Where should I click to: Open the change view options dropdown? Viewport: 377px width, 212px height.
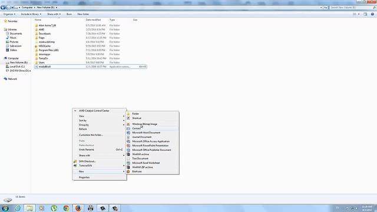[x=359, y=14]
